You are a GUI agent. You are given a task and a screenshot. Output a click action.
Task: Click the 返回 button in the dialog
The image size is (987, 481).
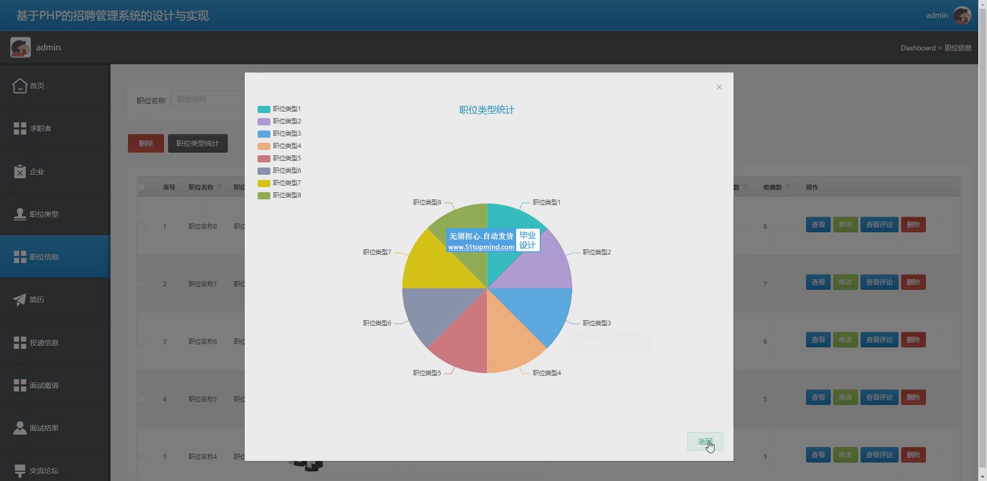[705, 441]
